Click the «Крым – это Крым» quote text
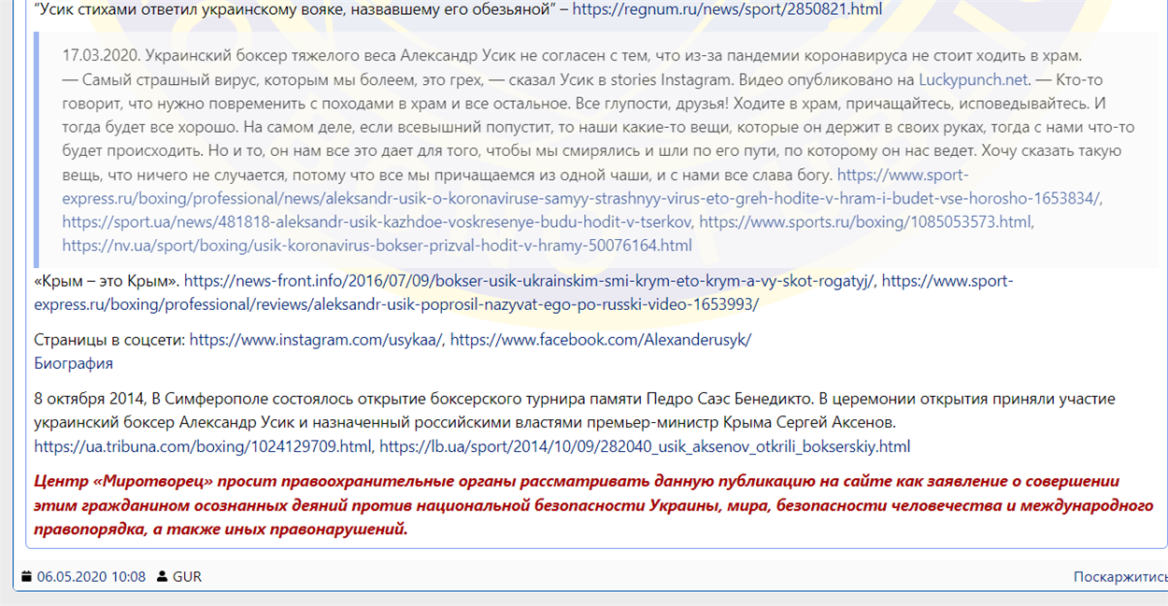 107,280
